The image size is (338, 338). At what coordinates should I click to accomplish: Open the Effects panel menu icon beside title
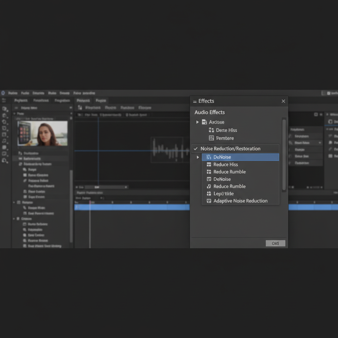coord(195,101)
